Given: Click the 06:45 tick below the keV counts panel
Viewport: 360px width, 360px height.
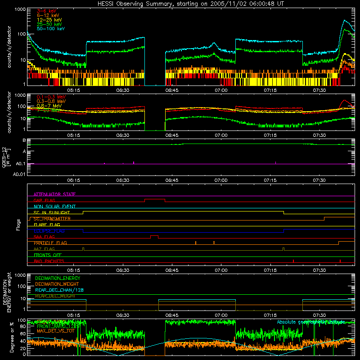Looking at the screenshot, I should [x=172, y=90].
